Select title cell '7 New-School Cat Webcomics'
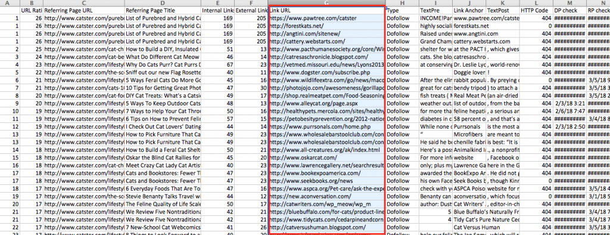The width and height of the screenshot is (610, 235). click(x=163, y=228)
